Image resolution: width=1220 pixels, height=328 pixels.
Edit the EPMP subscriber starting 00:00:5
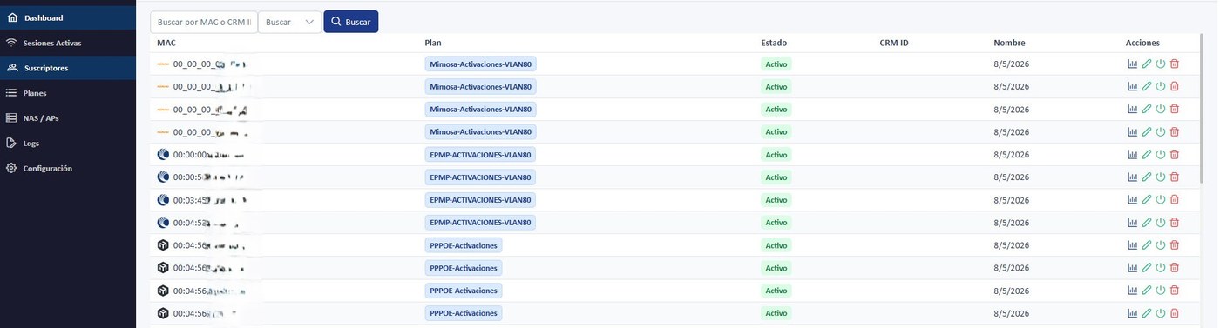[1147, 177]
